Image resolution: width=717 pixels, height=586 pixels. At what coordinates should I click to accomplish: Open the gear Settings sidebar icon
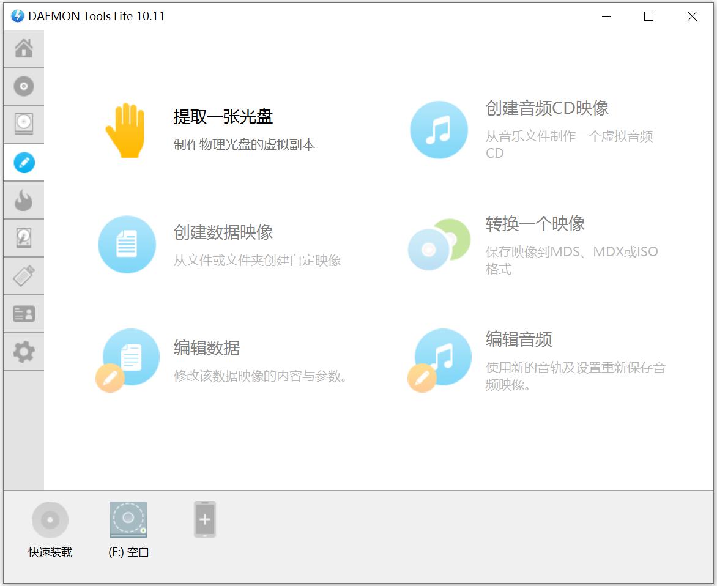tap(24, 352)
